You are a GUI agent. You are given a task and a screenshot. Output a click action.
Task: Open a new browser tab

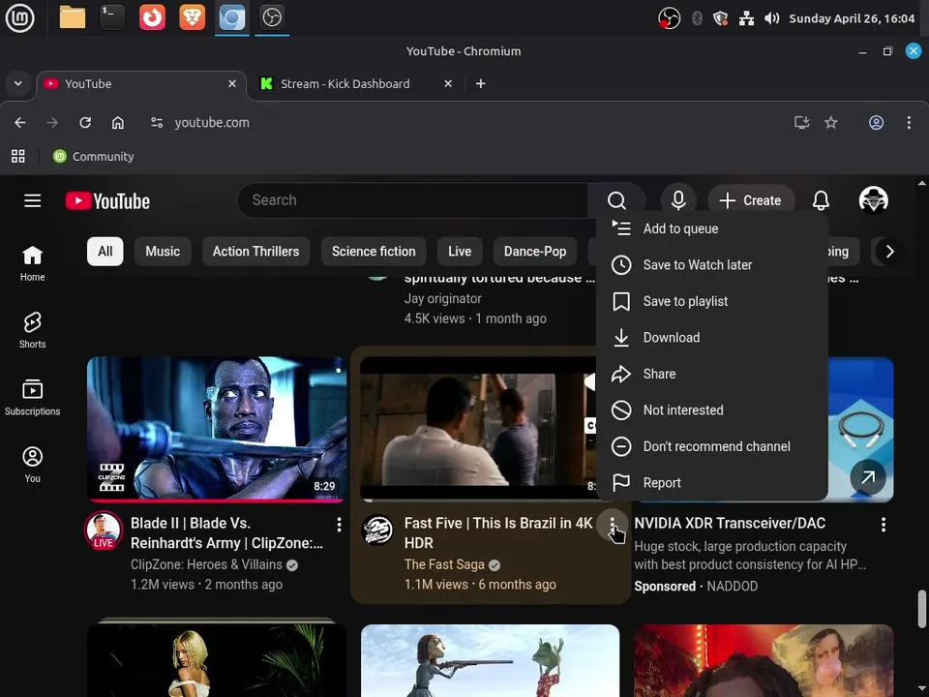481,83
